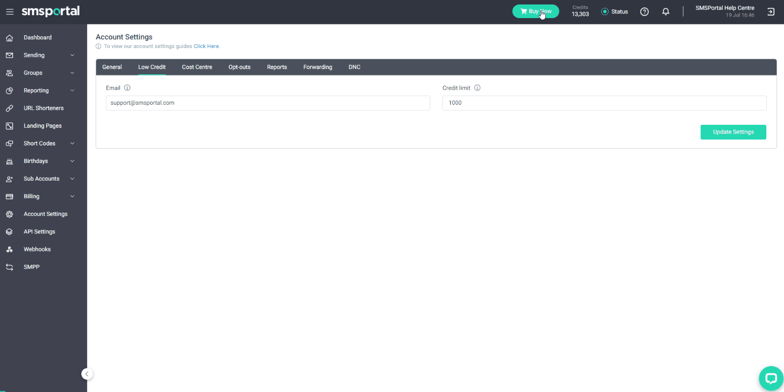Click the Credit limit input field
784x392 pixels.
[604, 103]
